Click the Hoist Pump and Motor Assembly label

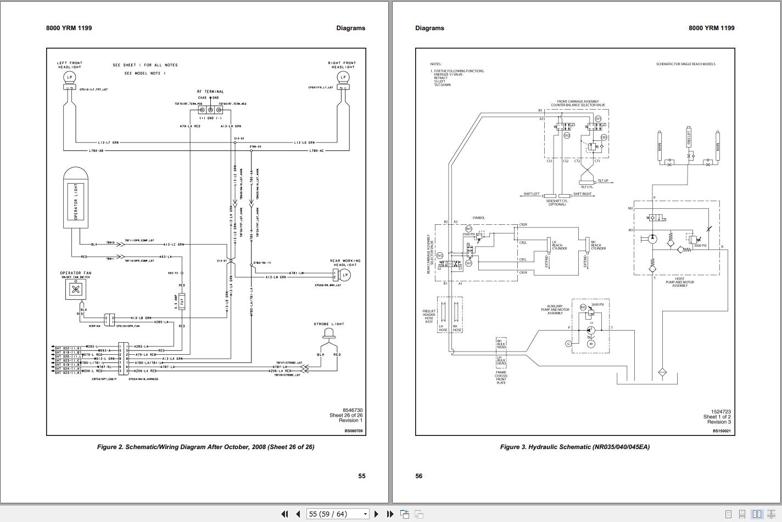click(x=680, y=282)
